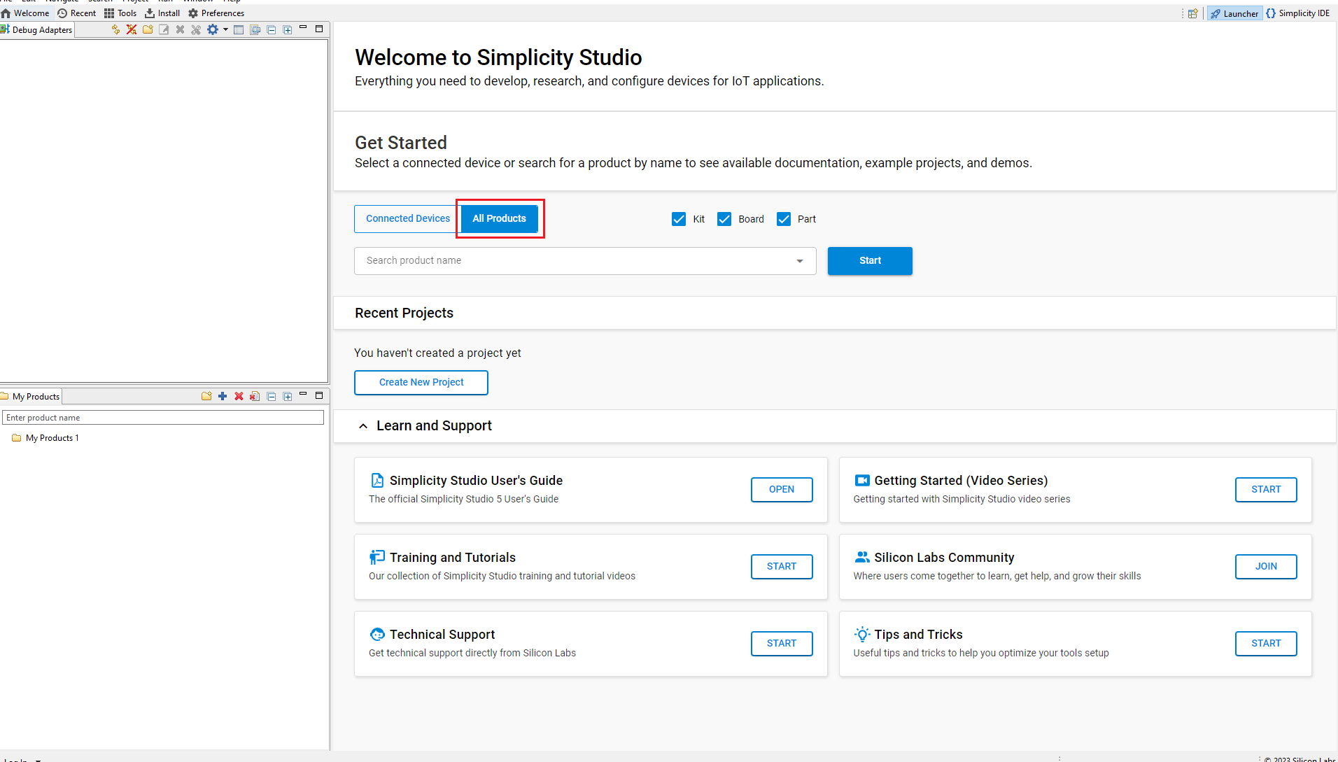Screen dimensions: 1338x762
Task: Open Preferences from the toolbar
Action: click(216, 13)
